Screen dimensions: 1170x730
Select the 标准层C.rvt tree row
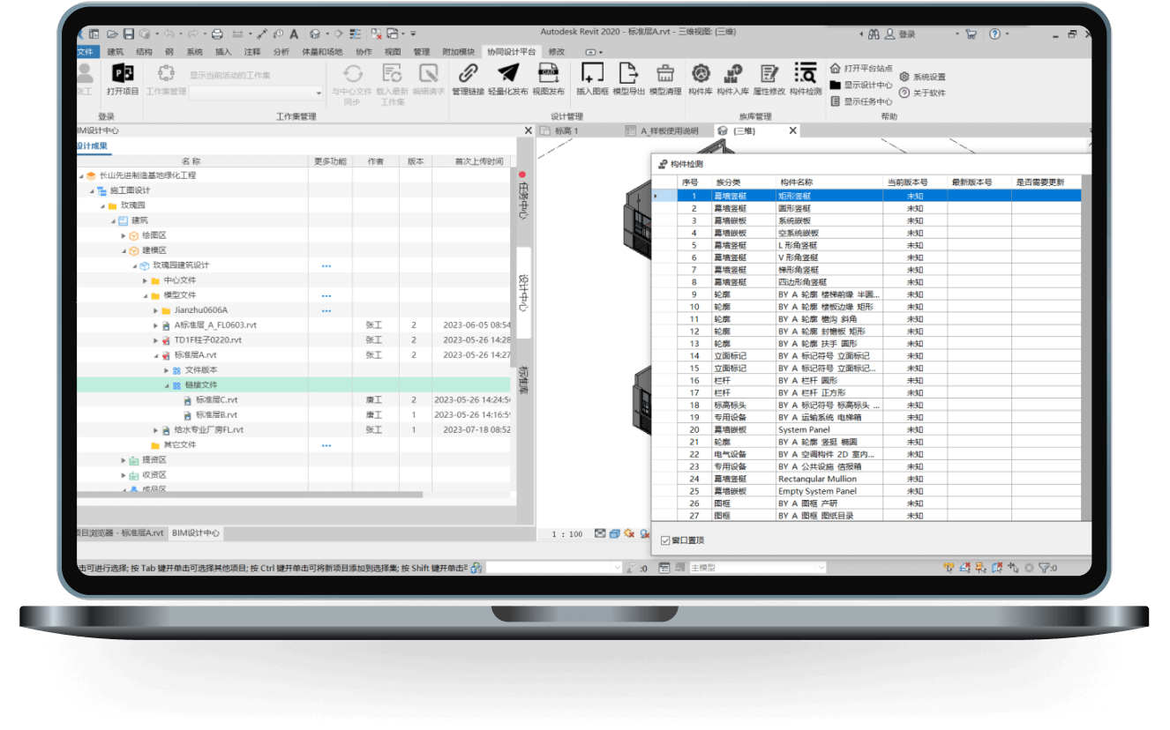click(294, 400)
